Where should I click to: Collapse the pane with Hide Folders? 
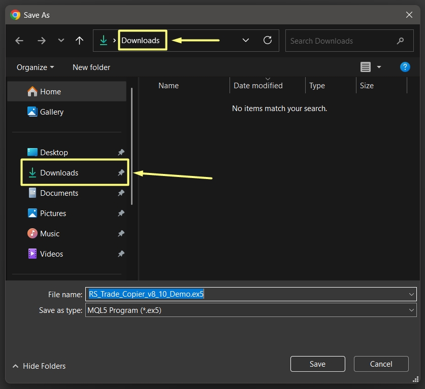(x=39, y=366)
